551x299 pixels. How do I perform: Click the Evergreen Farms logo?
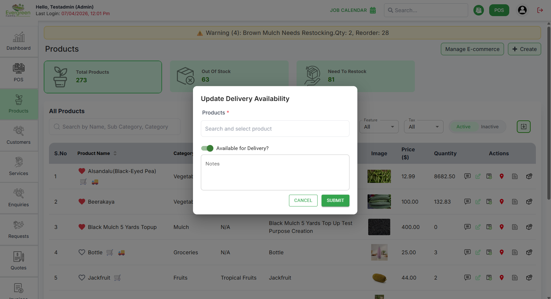point(18,10)
